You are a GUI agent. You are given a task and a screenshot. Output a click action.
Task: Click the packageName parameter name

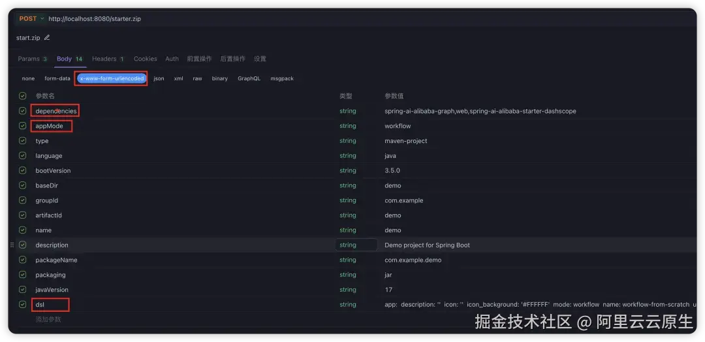56,260
